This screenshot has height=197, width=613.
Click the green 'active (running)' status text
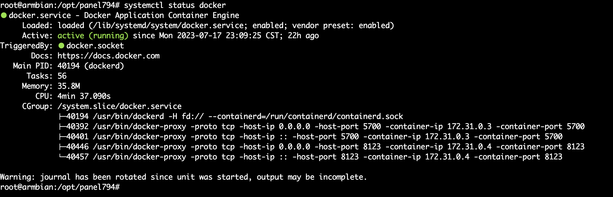coord(93,36)
